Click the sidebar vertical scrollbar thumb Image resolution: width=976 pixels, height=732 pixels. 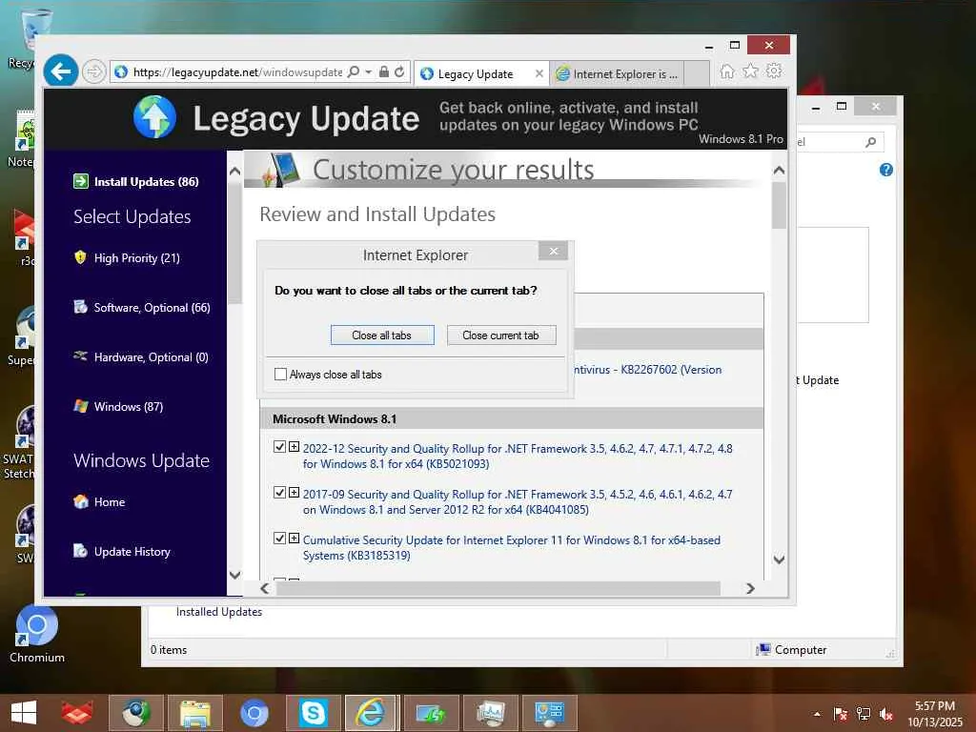(234, 243)
